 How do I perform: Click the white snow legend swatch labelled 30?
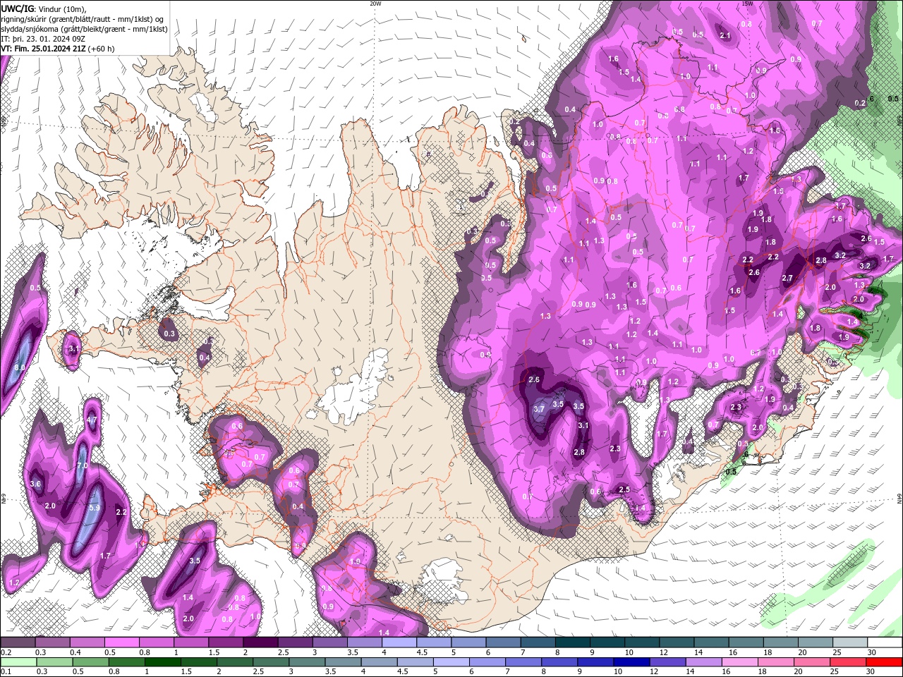[x=885, y=642]
